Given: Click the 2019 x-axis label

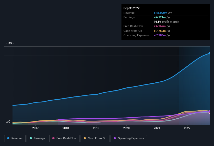Looking at the screenshot, I should [96, 128].
